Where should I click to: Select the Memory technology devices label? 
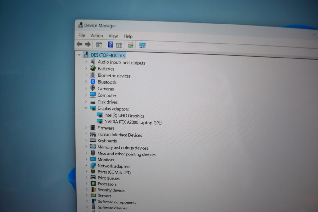(x=123, y=147)
